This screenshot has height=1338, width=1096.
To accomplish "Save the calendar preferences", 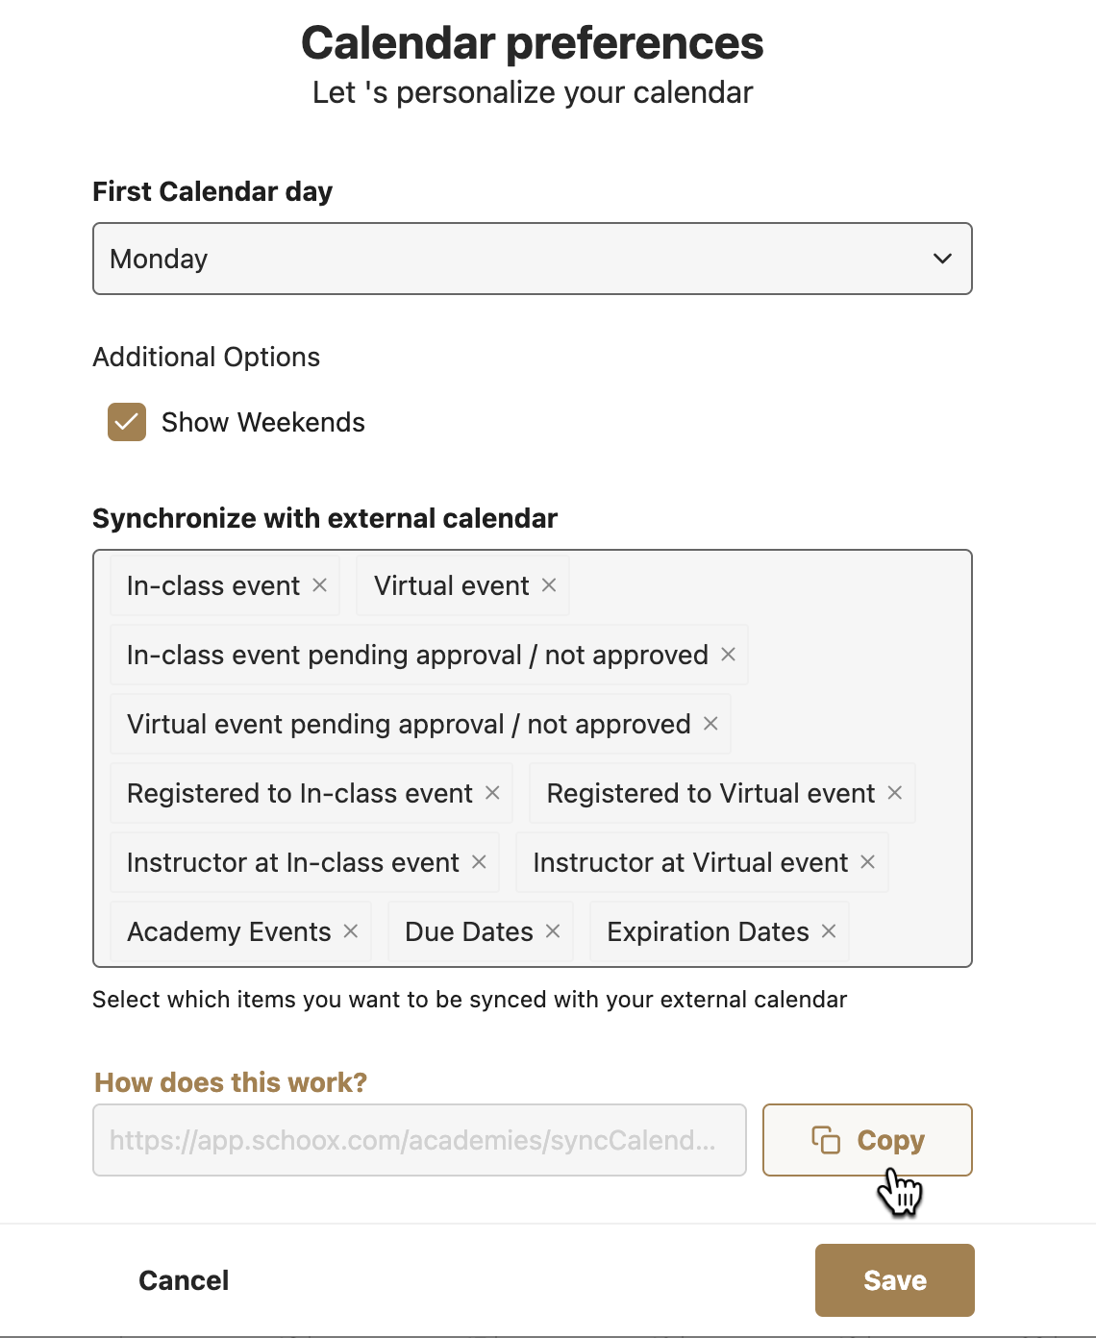I will click(895, 1280).
